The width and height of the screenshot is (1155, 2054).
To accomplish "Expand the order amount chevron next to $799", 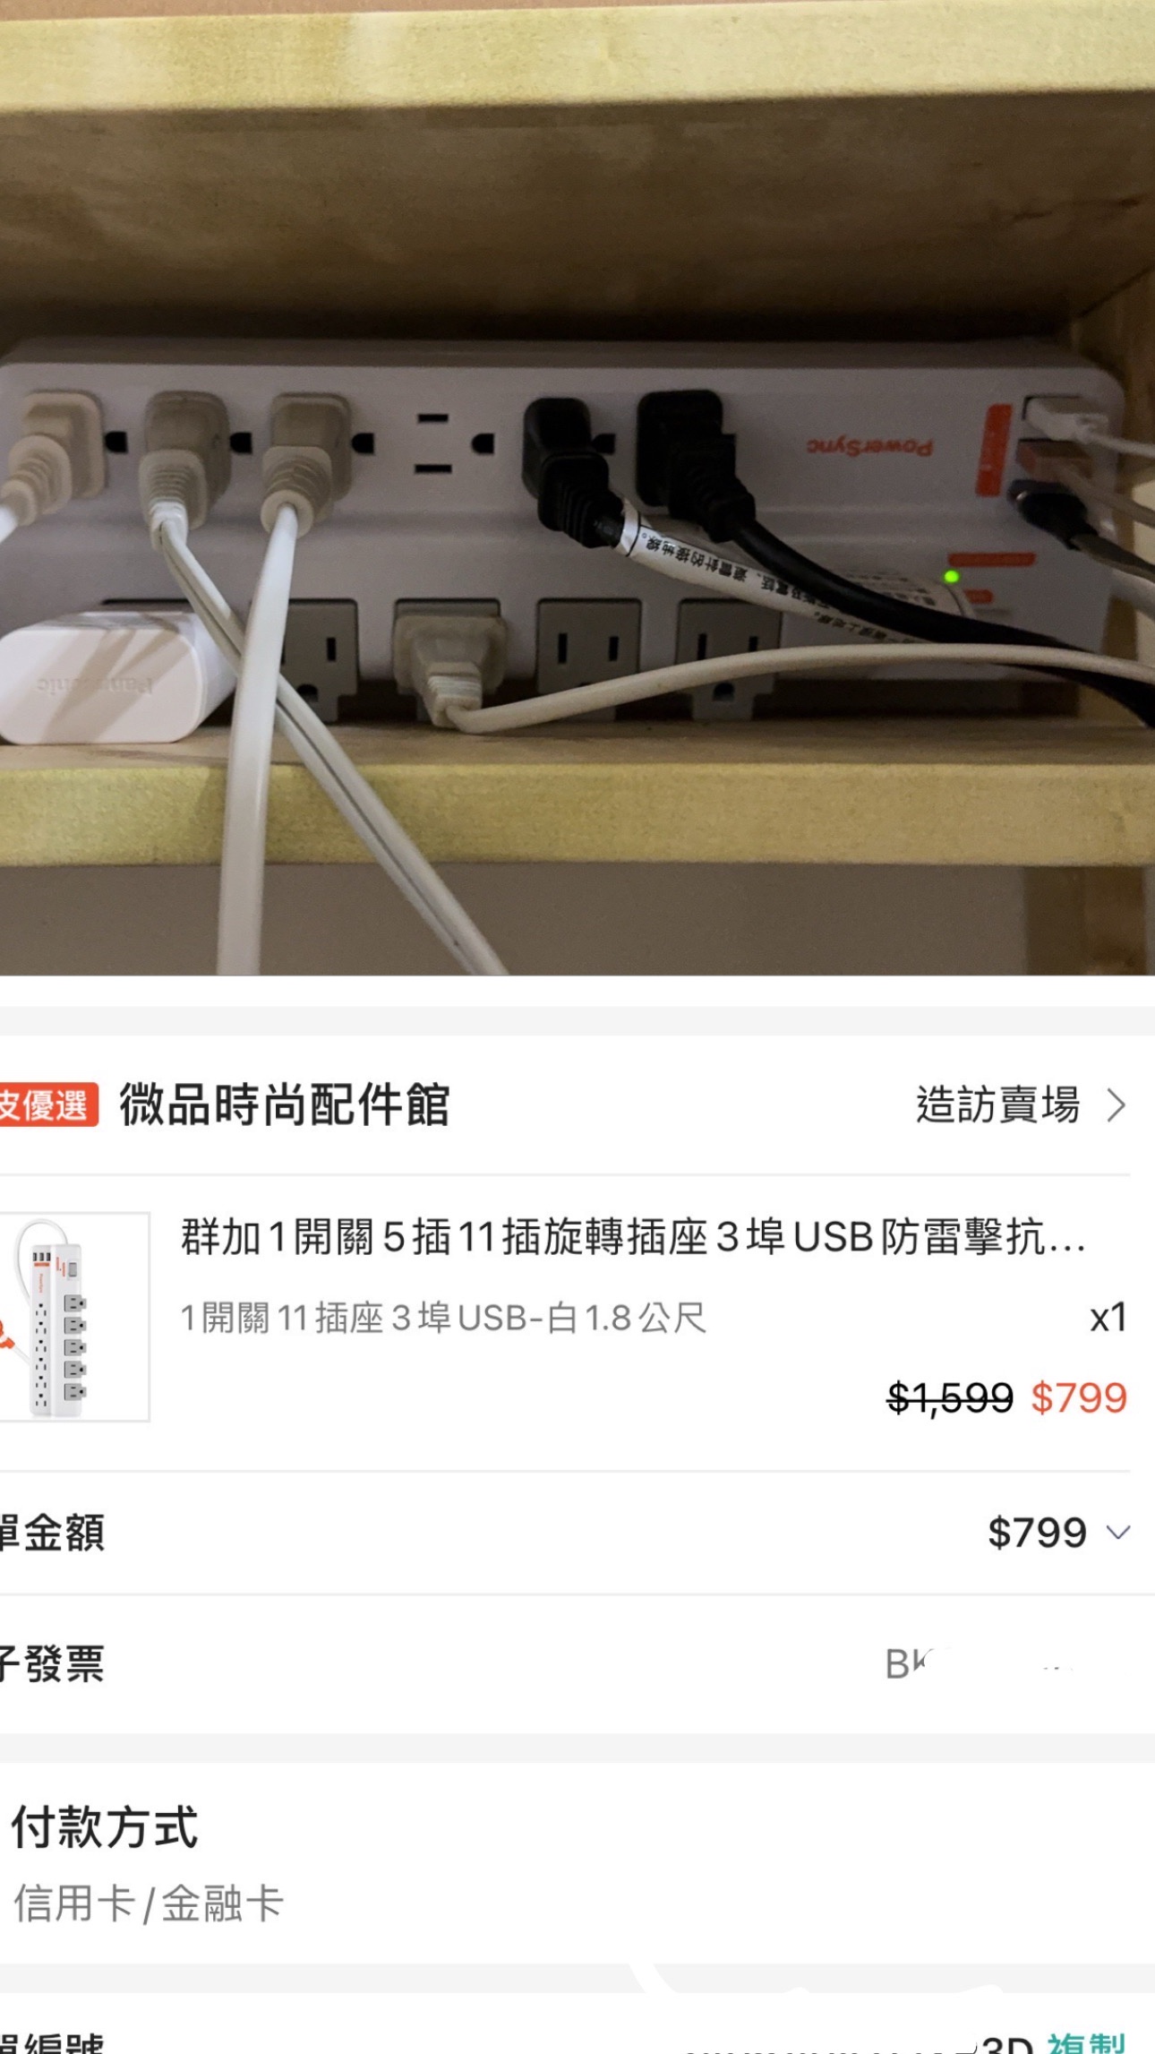I will tap(1118, 1533).
